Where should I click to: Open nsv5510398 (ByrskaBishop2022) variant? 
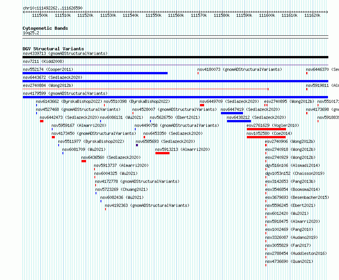pos(137,101)
